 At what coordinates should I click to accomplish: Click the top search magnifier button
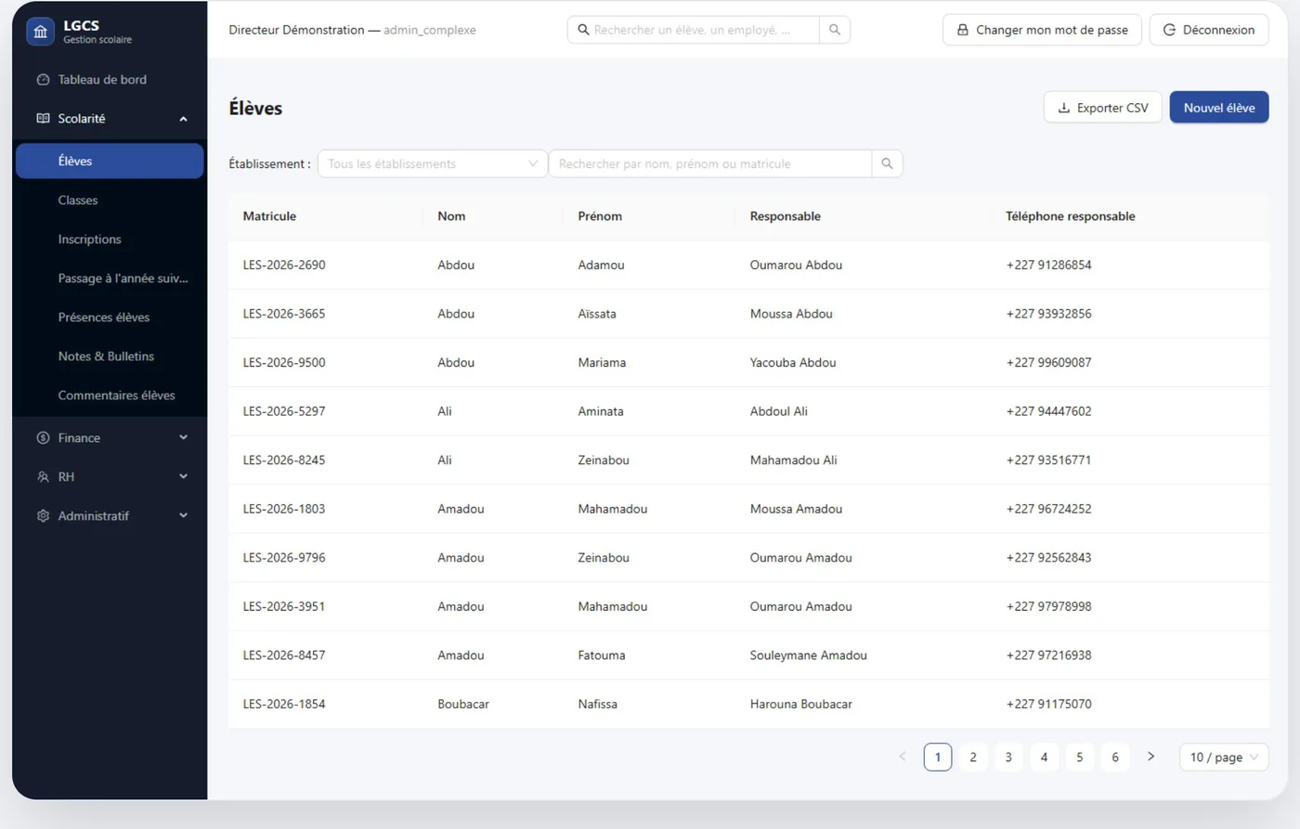(835, 30)
